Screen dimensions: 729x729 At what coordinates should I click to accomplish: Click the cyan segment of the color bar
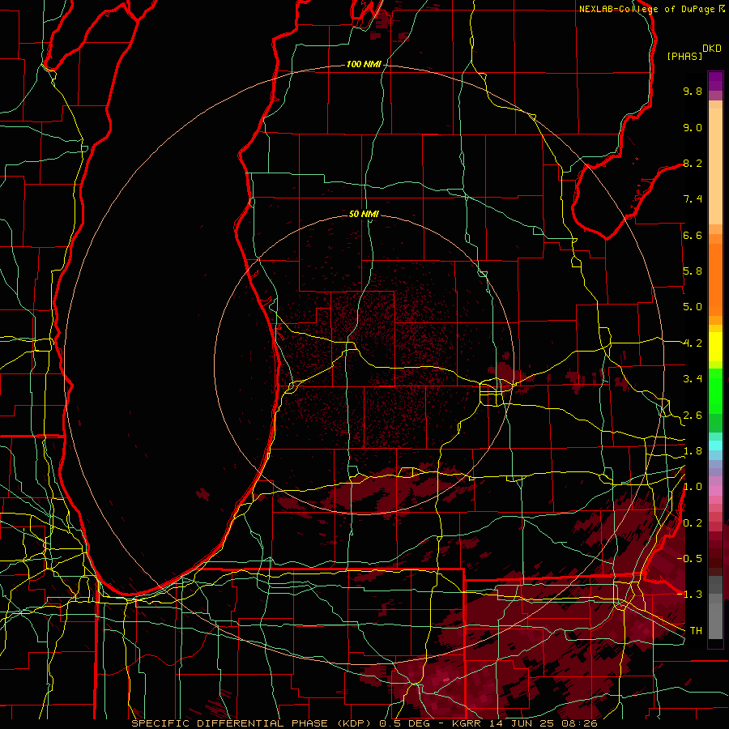click(x=715, y=446)
